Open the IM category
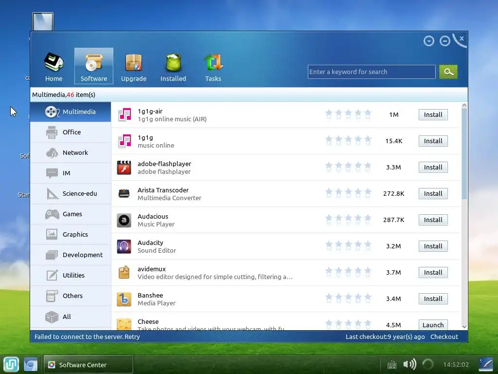 coord(71,173)
